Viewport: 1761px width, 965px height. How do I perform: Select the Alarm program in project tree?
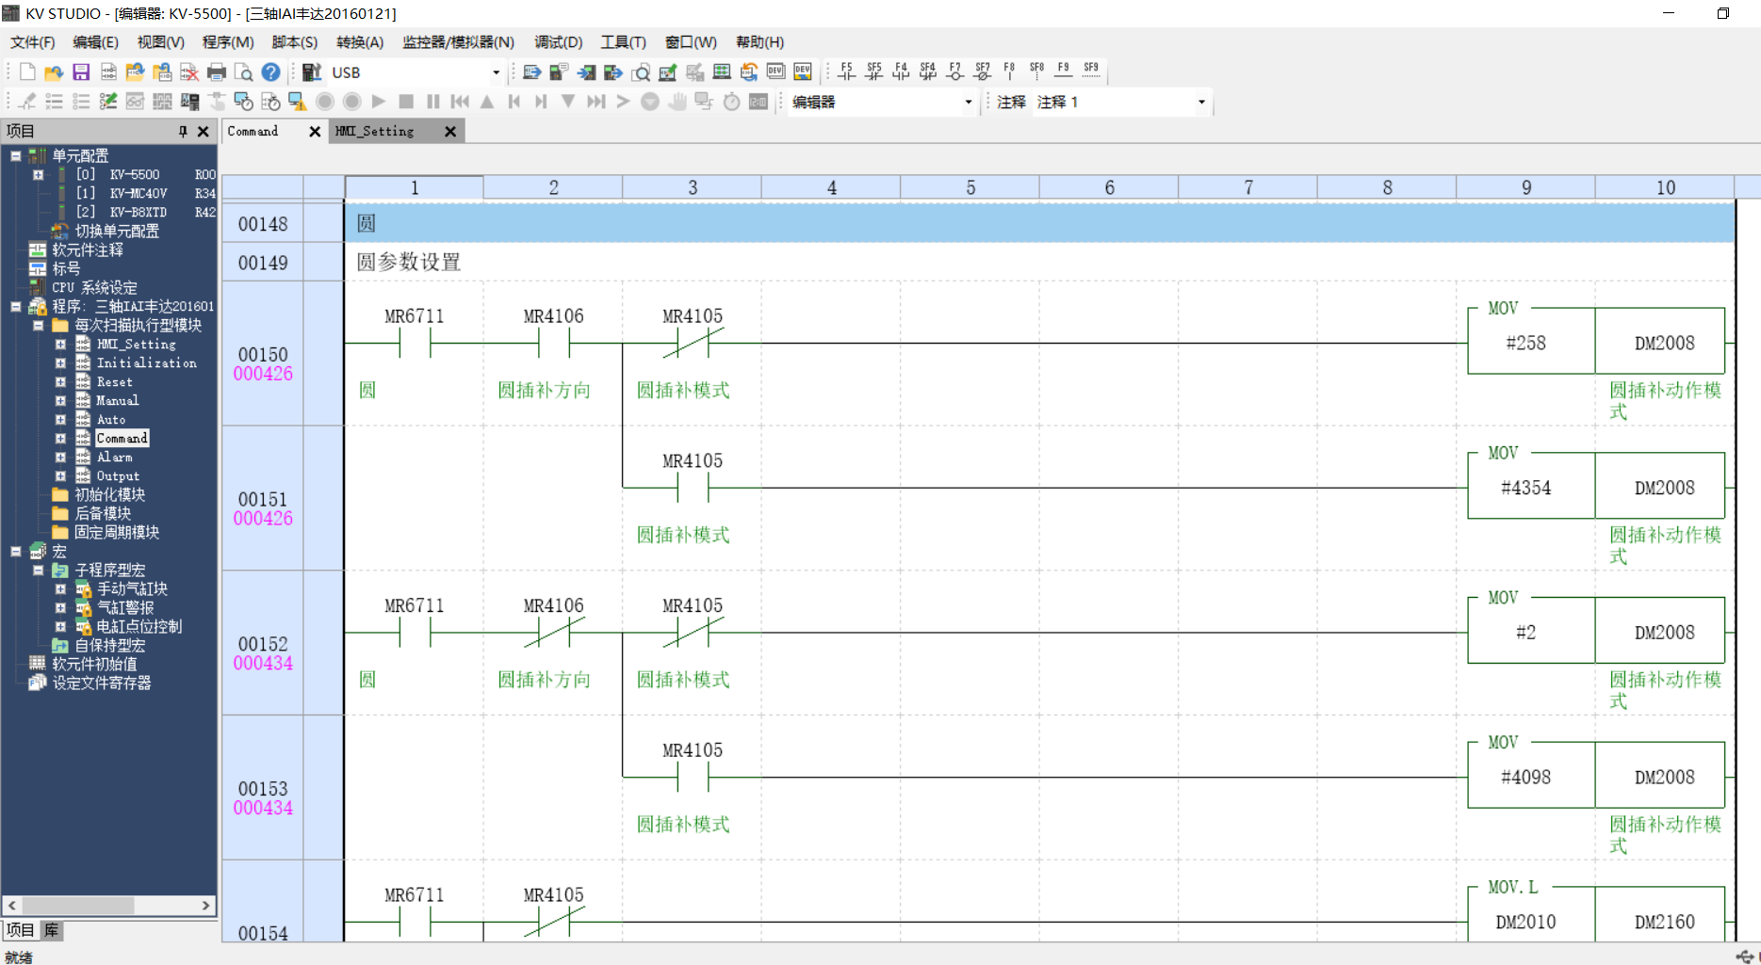tap(114, 458)
